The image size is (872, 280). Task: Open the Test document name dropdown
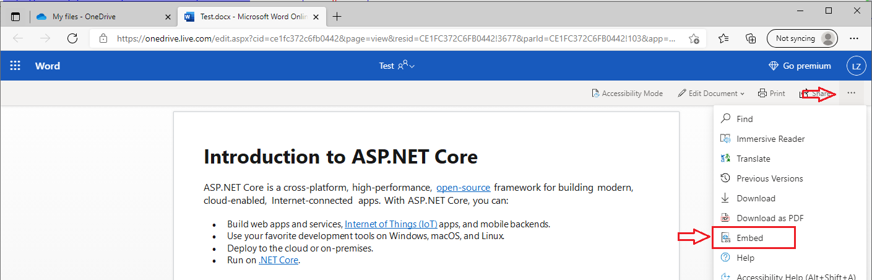[397, 66]
